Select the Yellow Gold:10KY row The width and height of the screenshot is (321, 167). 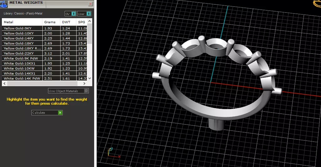[45, 33]
